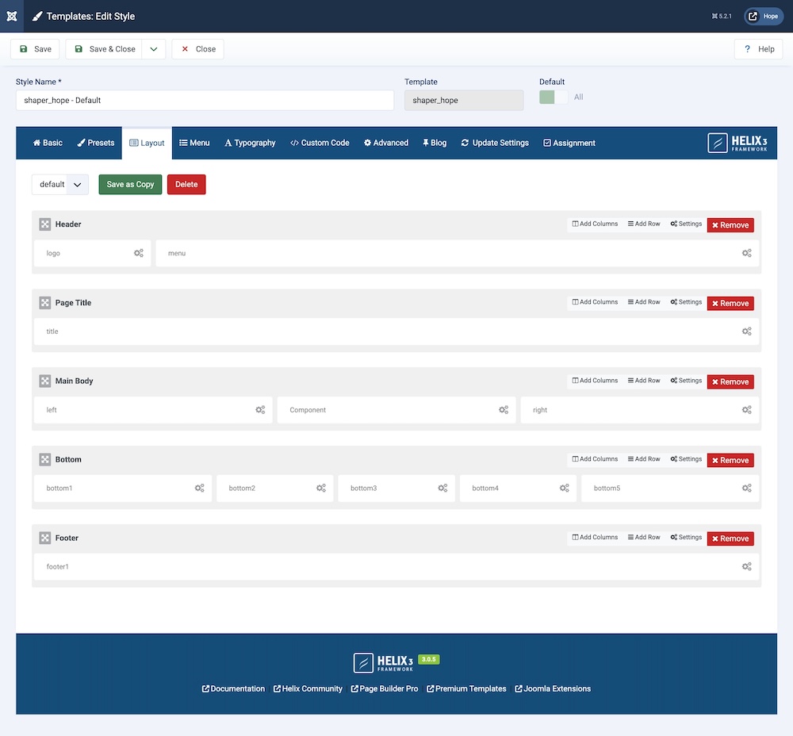
Task: Switch to the Typography tab
Action: [250, 143]
